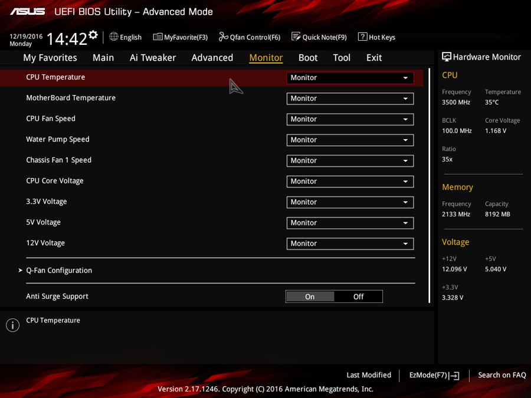Open the CPU Temperature dropdown

pyautogui.click(x=350, y=78)
